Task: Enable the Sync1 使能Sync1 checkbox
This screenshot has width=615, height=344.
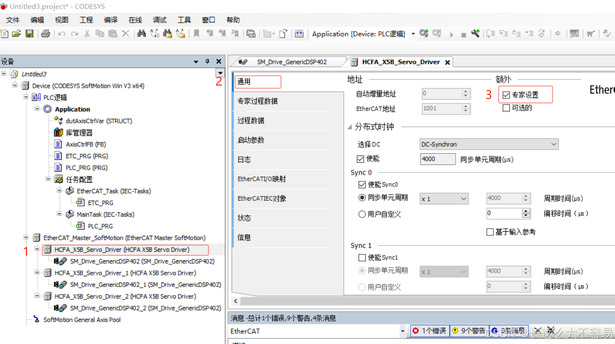Action: coord(362,257)
